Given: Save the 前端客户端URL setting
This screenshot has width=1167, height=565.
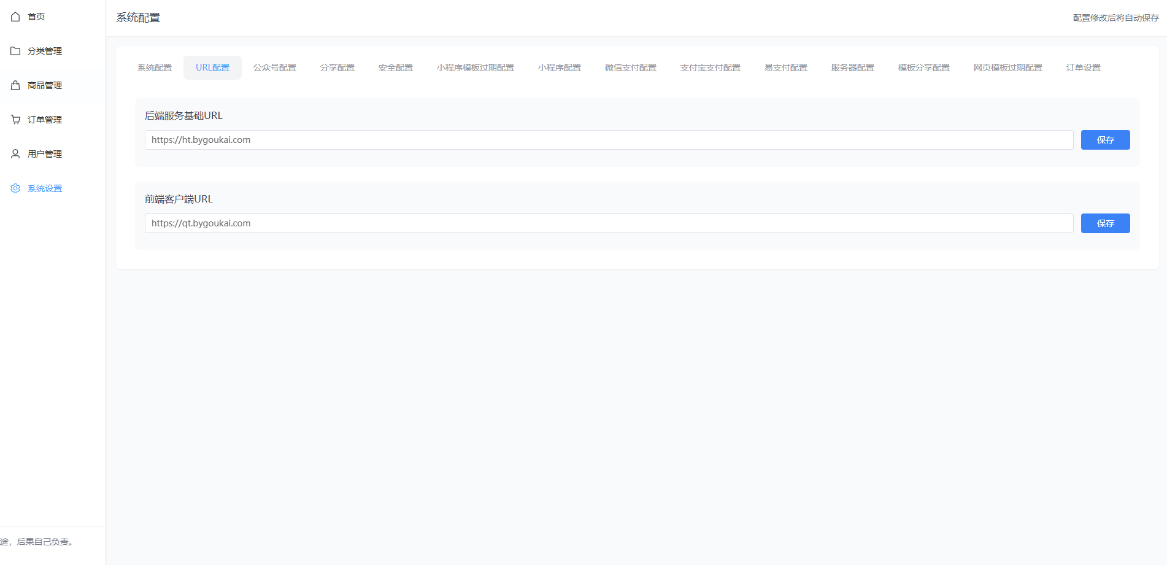Looking at the screenshot, I should coord(1105,223).
